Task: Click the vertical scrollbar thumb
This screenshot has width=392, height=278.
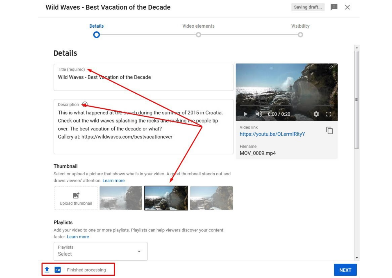Action: point(357,100)
